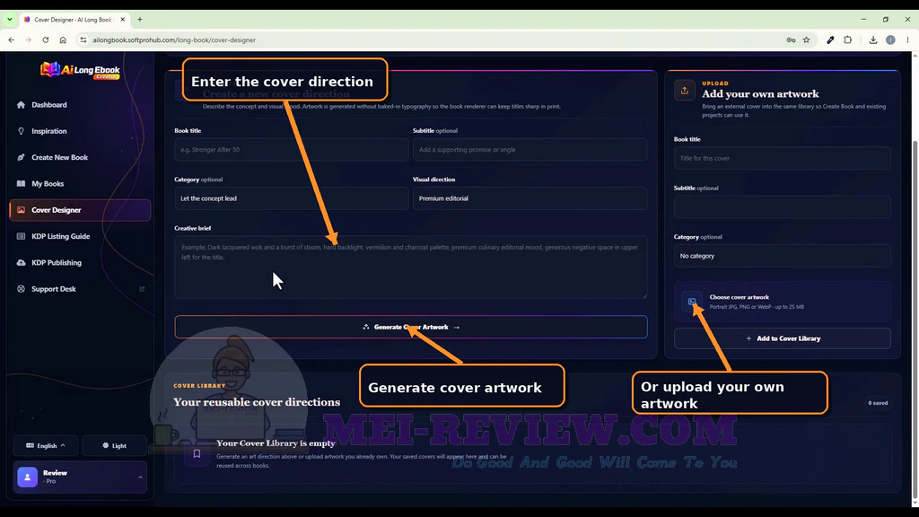Close the Cover Designer browser tab
This screenshot has width=919, height=517.
coord(122,20)
